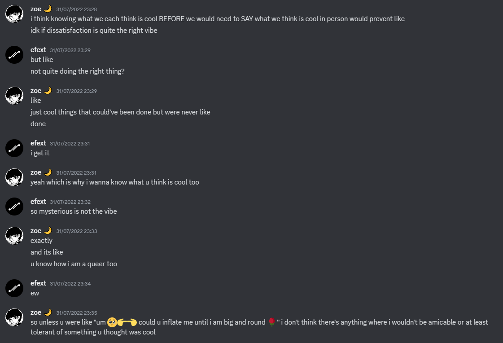
Task: Click efext's avatar next to "i get it"
Action: pyautogui.click(x=14, y=148)
